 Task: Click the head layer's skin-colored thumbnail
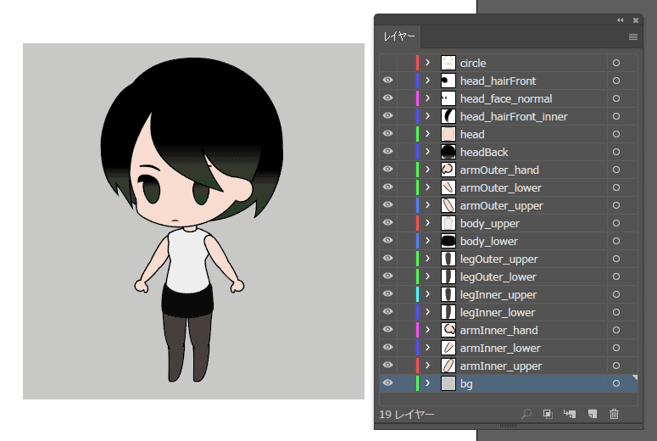[x=448, y=134]
